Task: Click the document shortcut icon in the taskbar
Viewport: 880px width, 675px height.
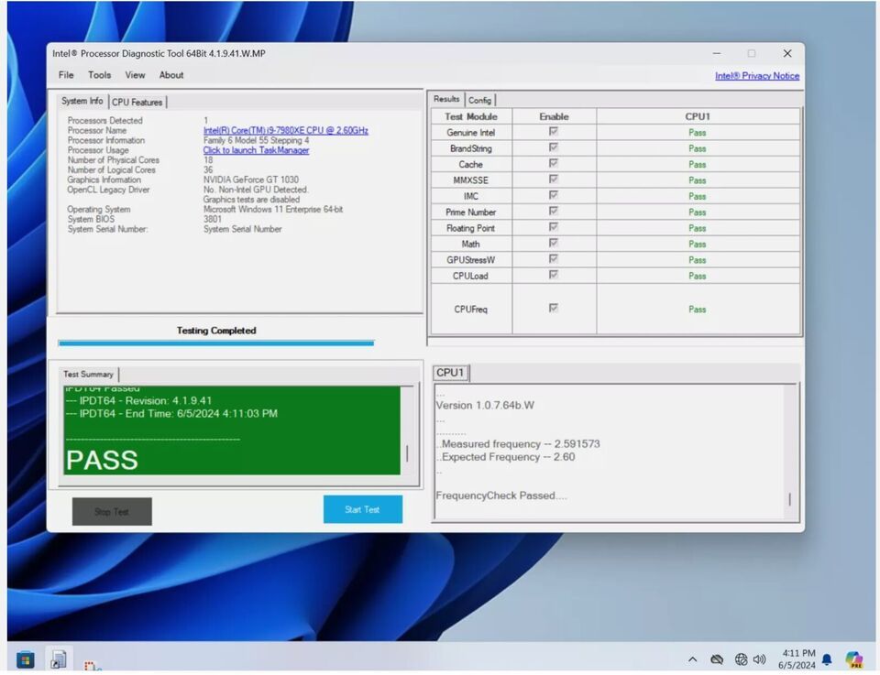Action: click(59, 659)
